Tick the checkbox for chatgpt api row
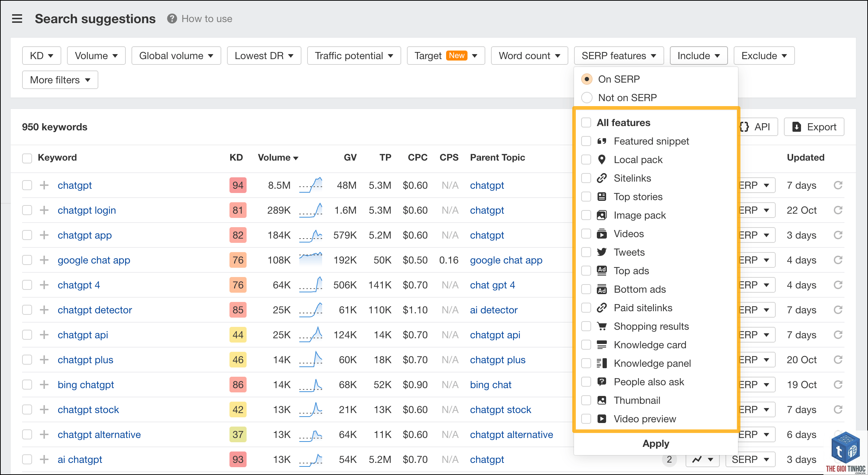This screenshot has height=475, width=868. (x=27, y=335)
